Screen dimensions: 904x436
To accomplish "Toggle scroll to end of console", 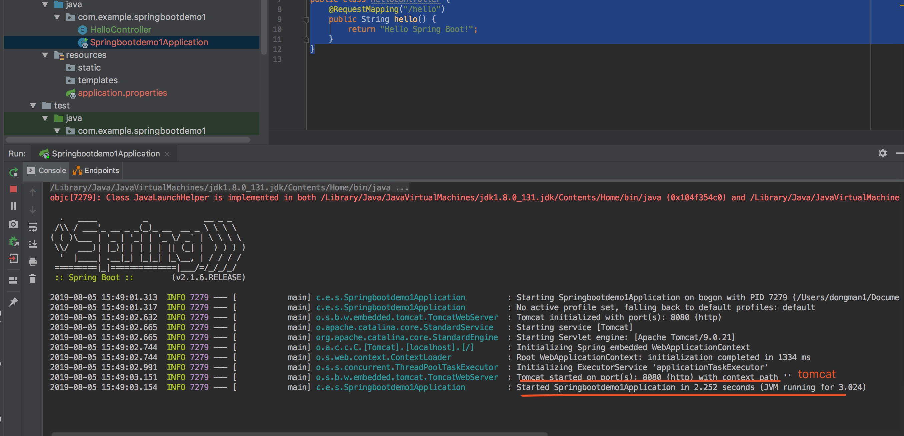I will 33,244.
